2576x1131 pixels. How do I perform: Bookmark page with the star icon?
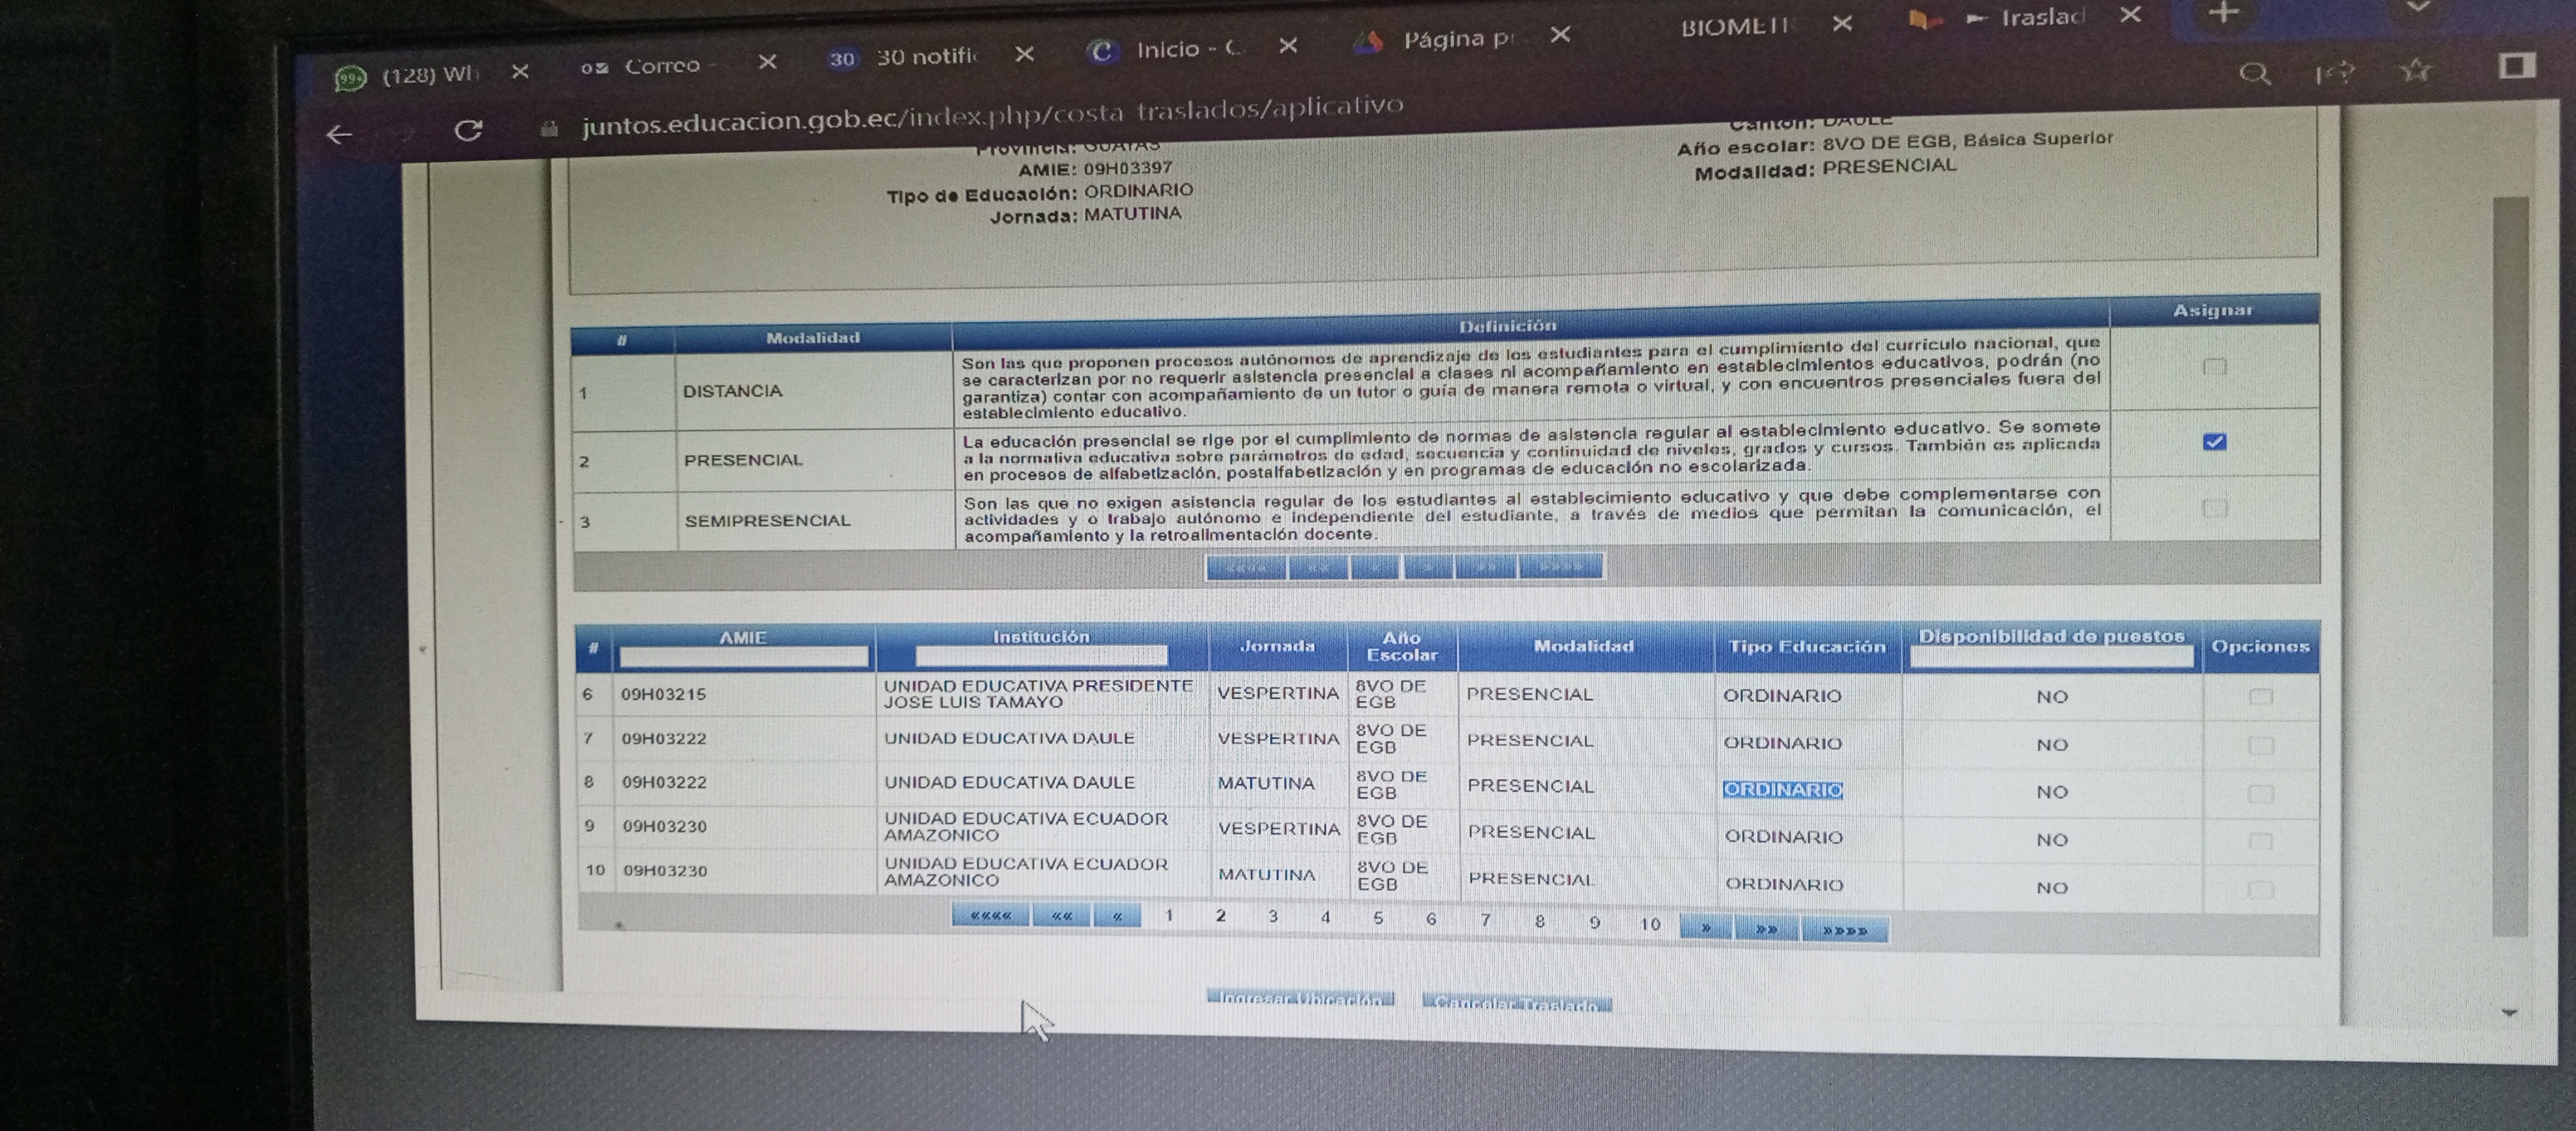click(x=2416, y=70)
